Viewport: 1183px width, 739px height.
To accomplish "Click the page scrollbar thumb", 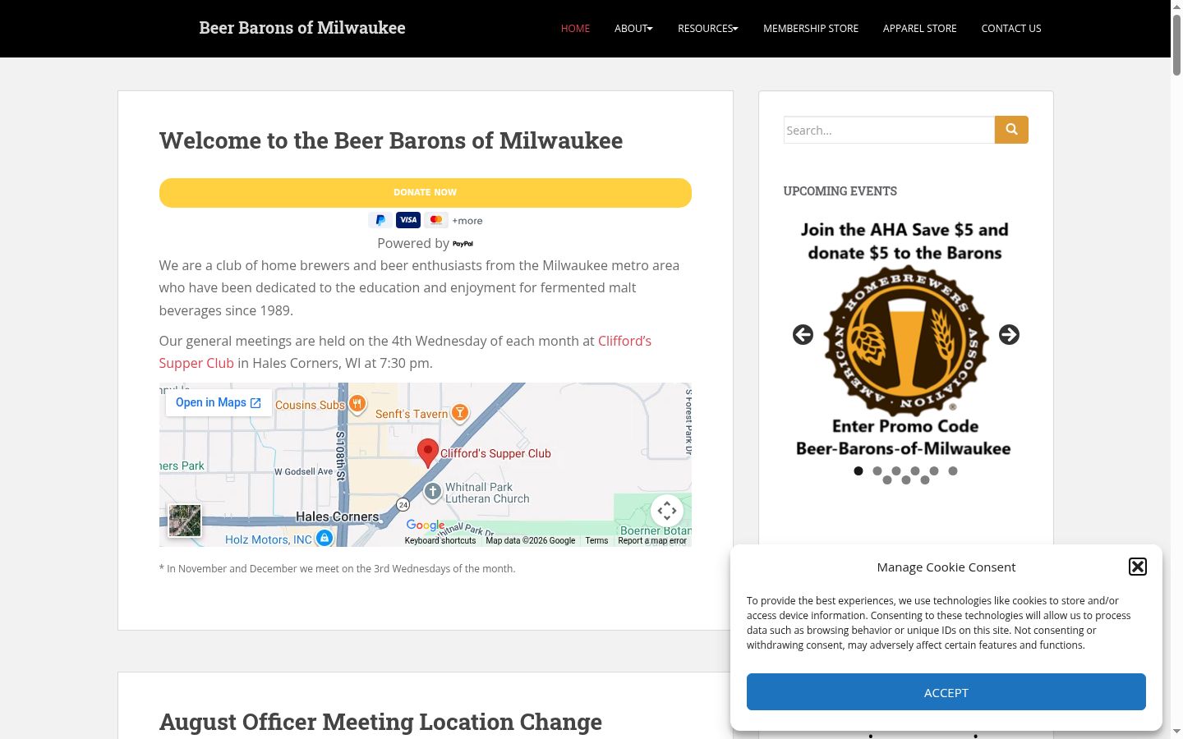I will 1176,46.
